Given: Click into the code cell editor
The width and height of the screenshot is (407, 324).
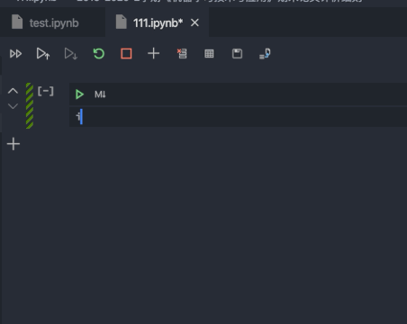Looking at the screenshot, I should pyautogui.click(x=238, y=117).
